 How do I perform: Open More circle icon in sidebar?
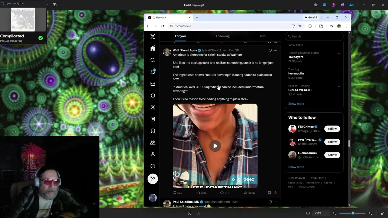pyautogui.click(x=153, y=166)
